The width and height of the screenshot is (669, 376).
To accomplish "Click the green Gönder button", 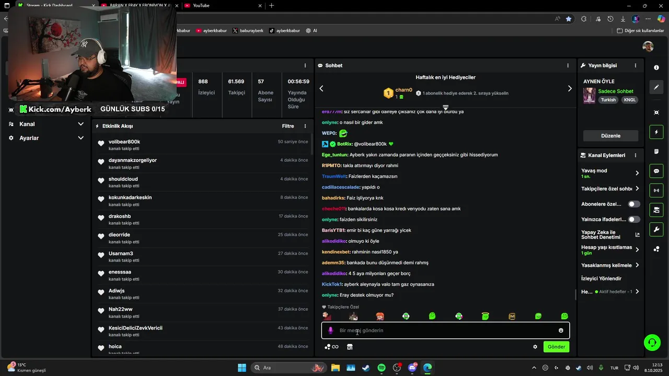I will point(556,347).
